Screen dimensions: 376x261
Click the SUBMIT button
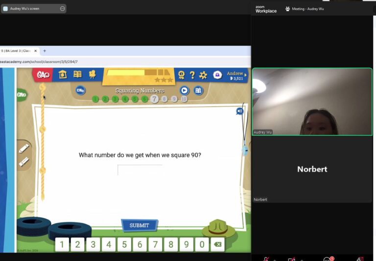(x=140, y=225)
